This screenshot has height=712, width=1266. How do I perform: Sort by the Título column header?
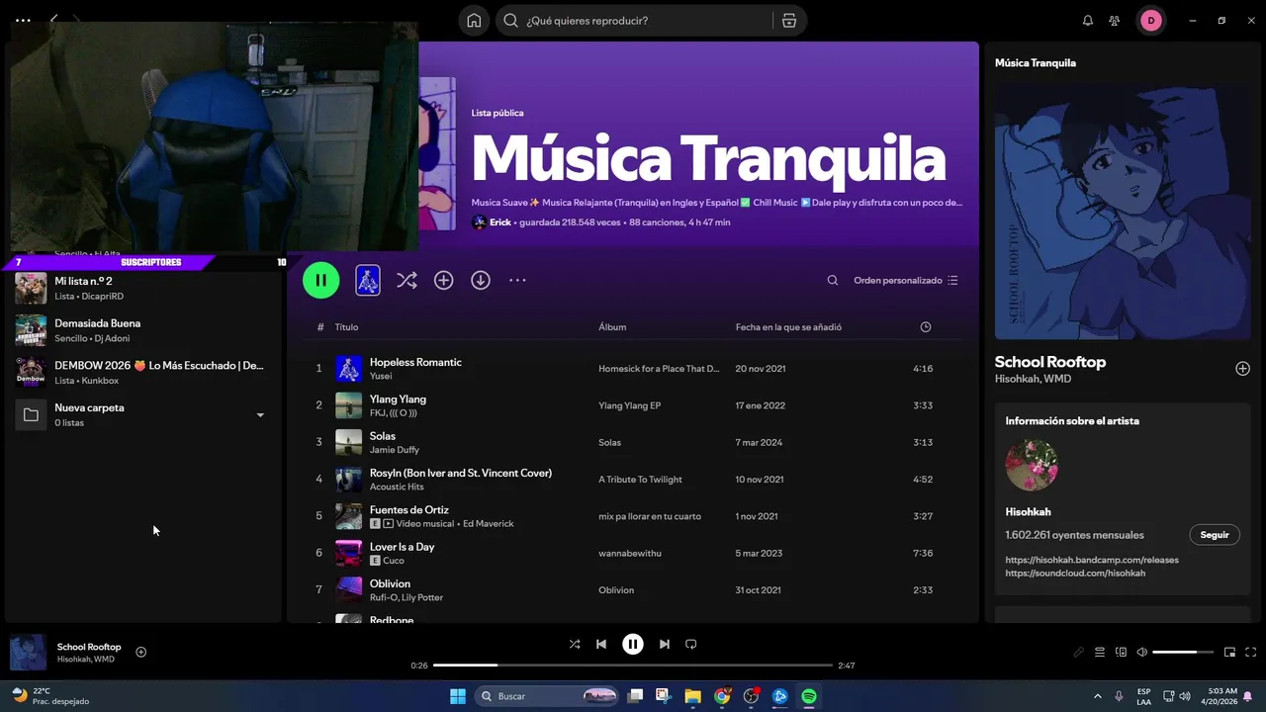[346, 327]
